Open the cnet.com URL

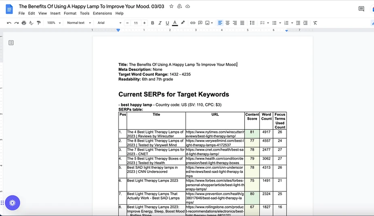[215, 152]
